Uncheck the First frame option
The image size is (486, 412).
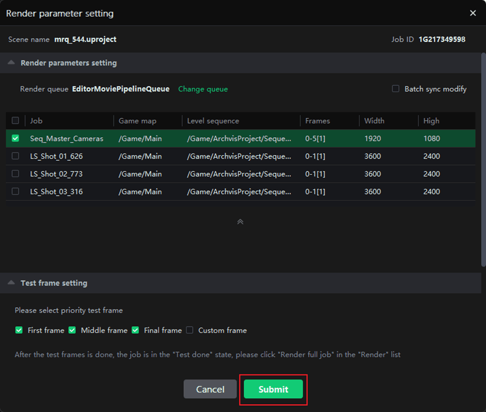point(19,330)
